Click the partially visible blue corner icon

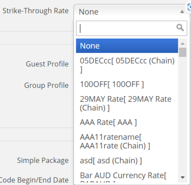[189, 7]
